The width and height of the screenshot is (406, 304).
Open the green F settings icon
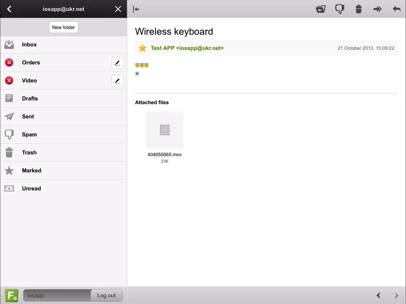pos(12,295)
